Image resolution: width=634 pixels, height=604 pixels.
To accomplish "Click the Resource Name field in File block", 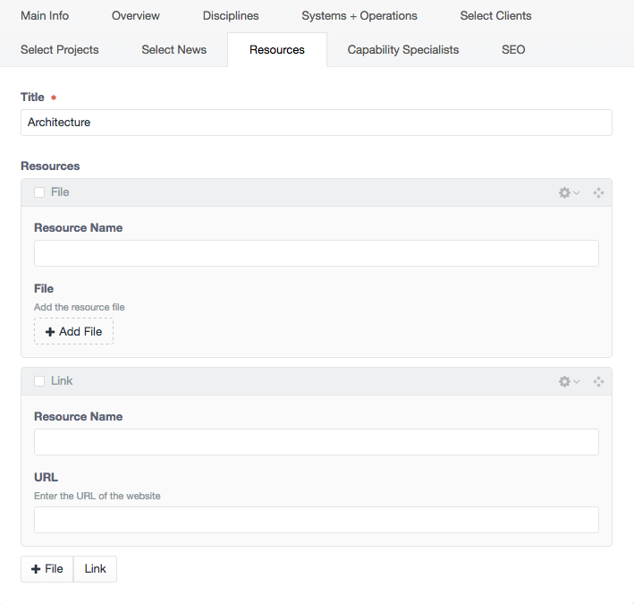I will pyautogui.click(x=317, y=253).
